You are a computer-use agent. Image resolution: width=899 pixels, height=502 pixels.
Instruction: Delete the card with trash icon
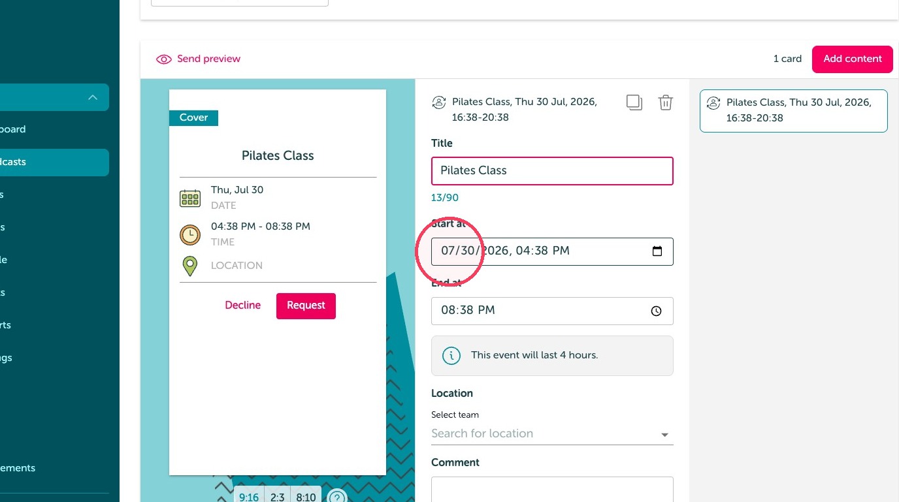665,102
